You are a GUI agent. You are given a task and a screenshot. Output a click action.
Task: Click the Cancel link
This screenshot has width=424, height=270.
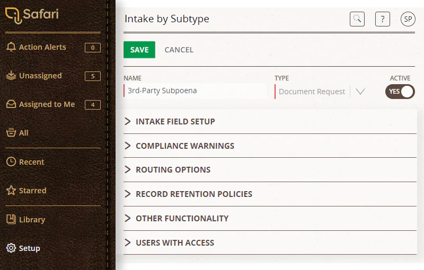pos(179,50)
